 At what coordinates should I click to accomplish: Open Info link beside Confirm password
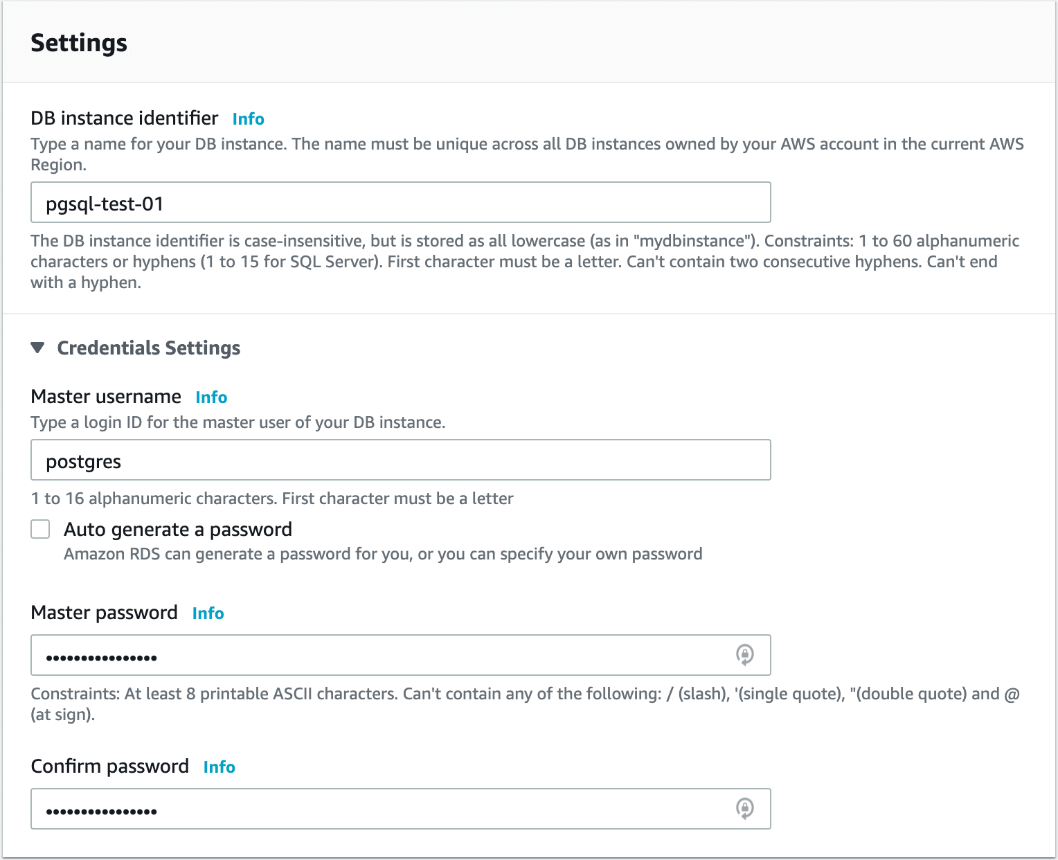click(x=219, y=767)
